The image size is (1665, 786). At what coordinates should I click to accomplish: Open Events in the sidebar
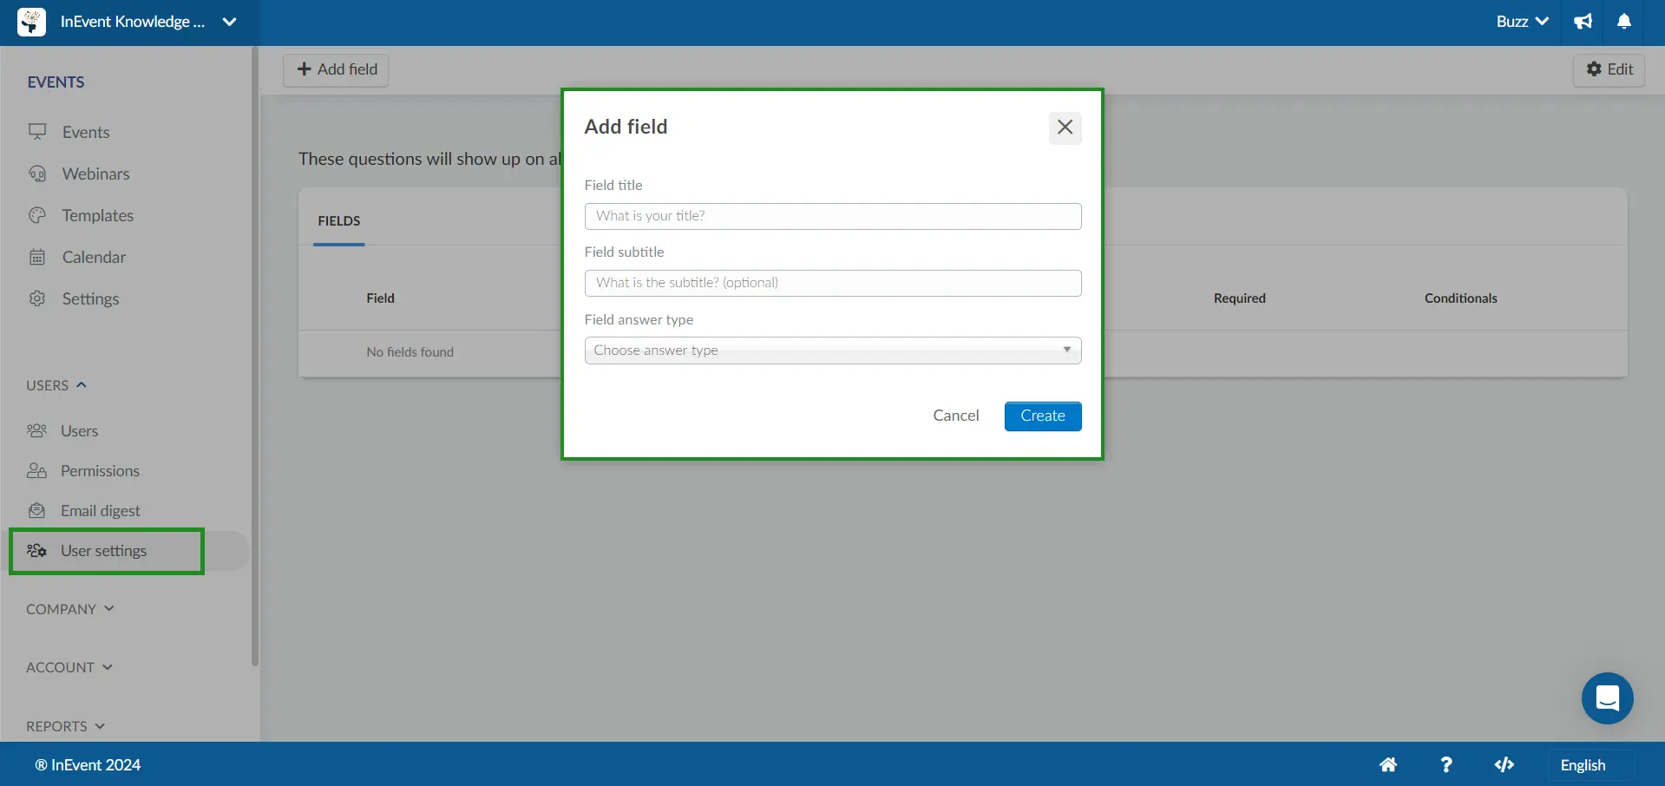86,132
